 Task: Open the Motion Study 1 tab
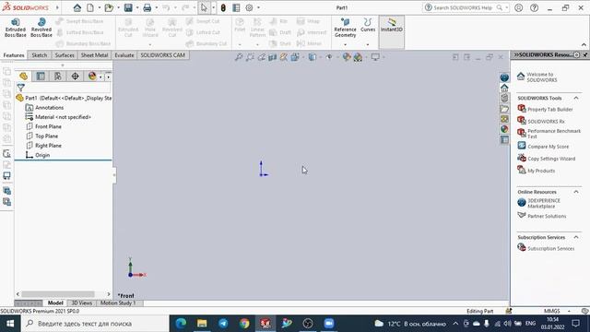click(118, 303)
